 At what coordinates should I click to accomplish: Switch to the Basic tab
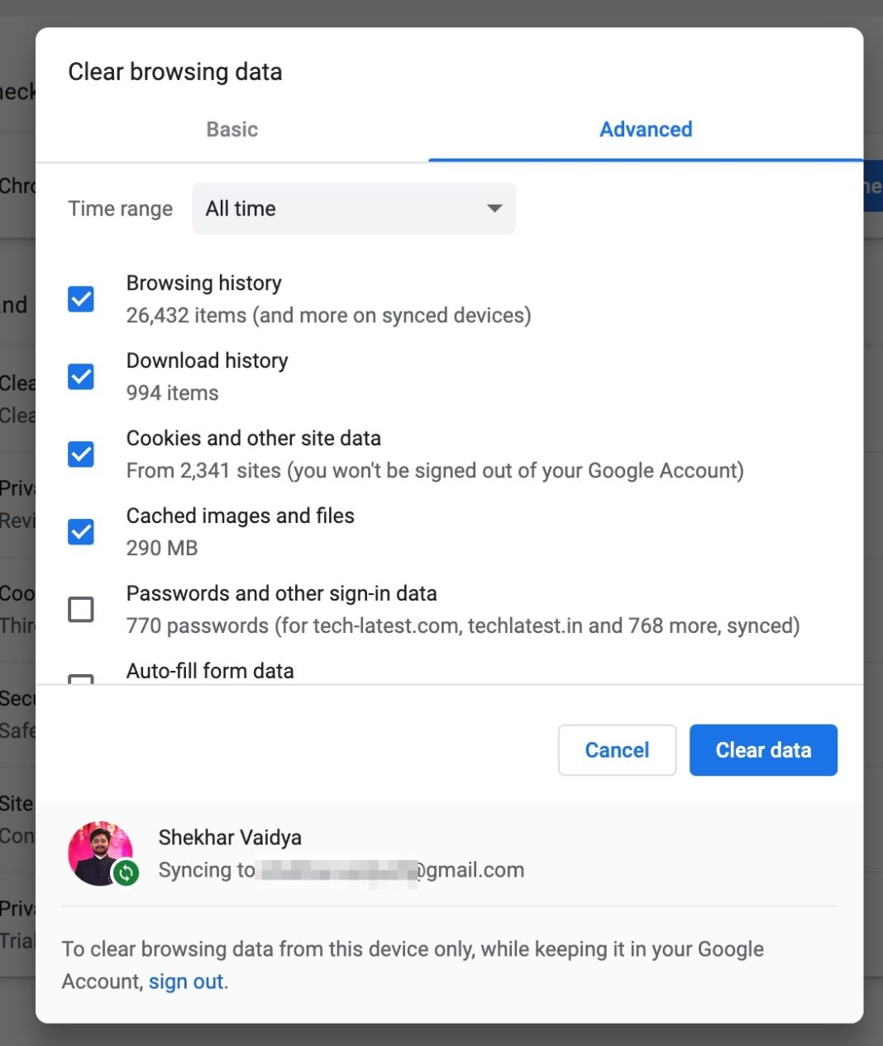click(x=232, y=130)
